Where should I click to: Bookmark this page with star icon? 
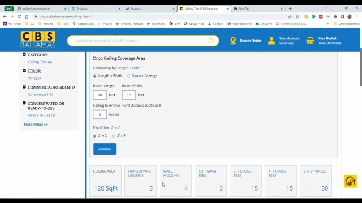coord(298,16)
